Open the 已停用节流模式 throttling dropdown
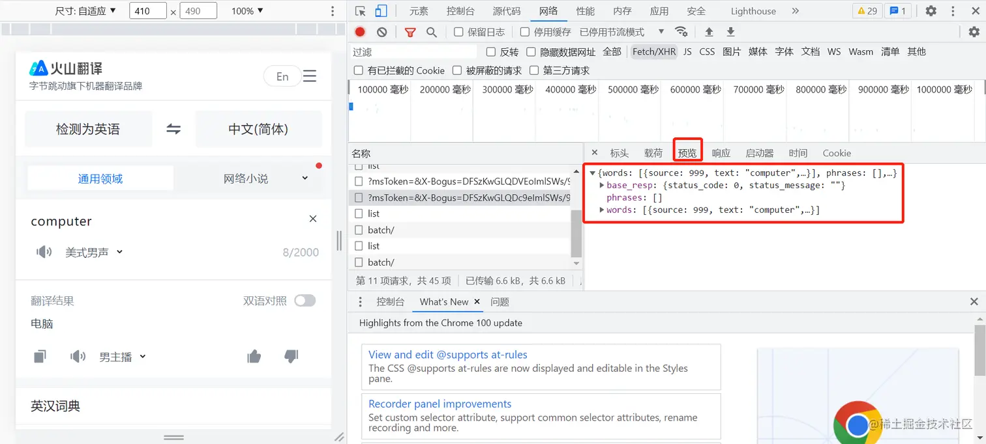986x444 pixels. [621, 32]
